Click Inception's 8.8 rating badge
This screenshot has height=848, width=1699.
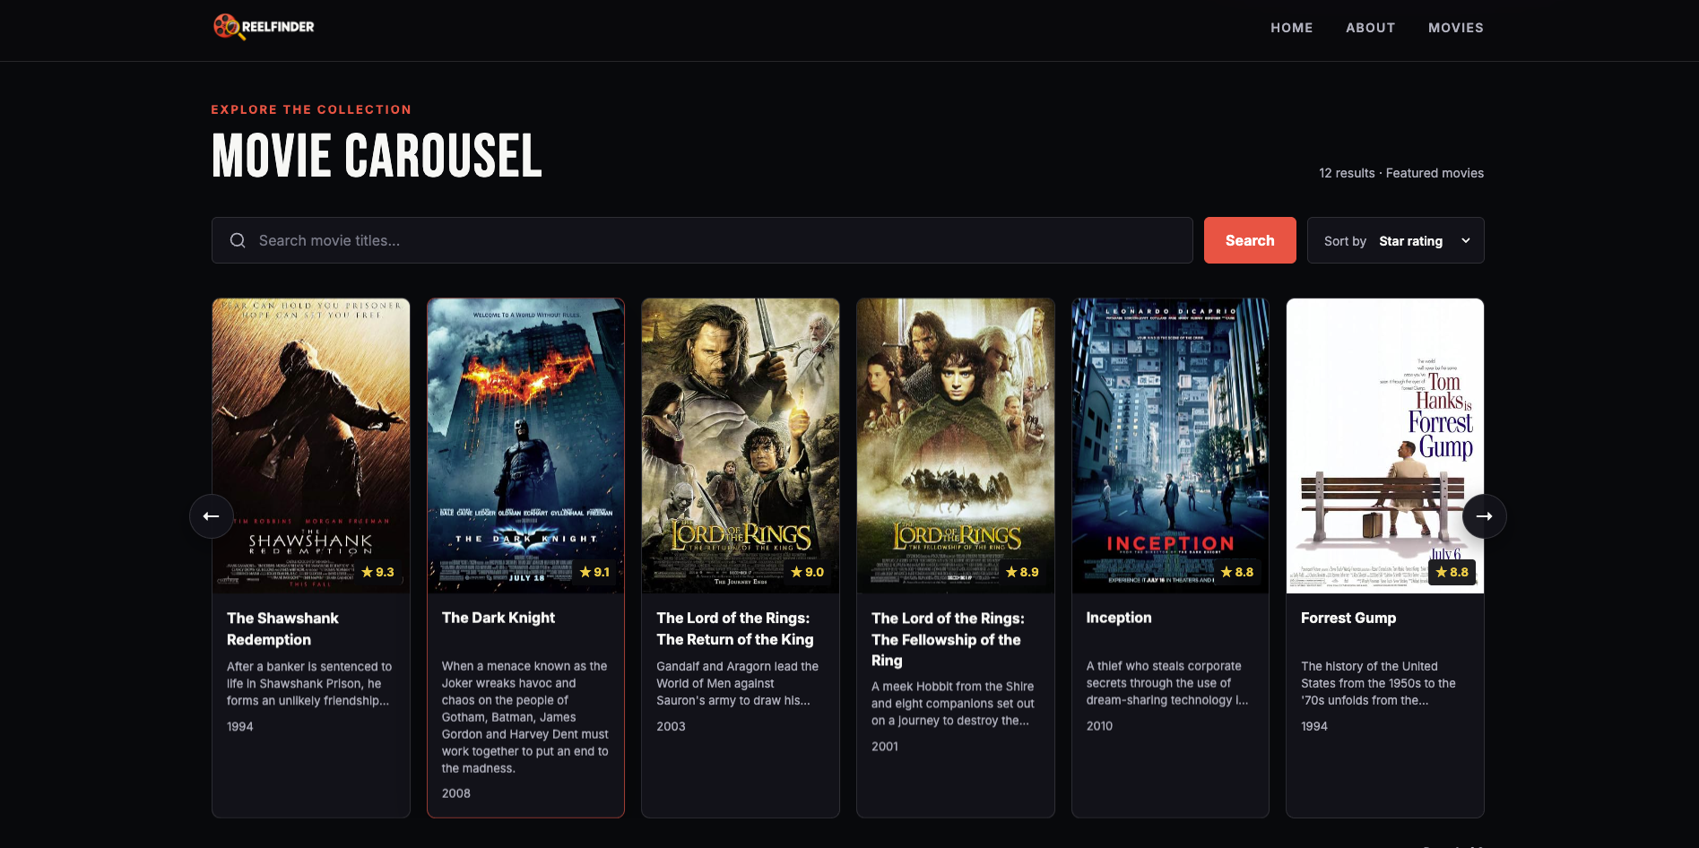click(x=1237, y=572)
